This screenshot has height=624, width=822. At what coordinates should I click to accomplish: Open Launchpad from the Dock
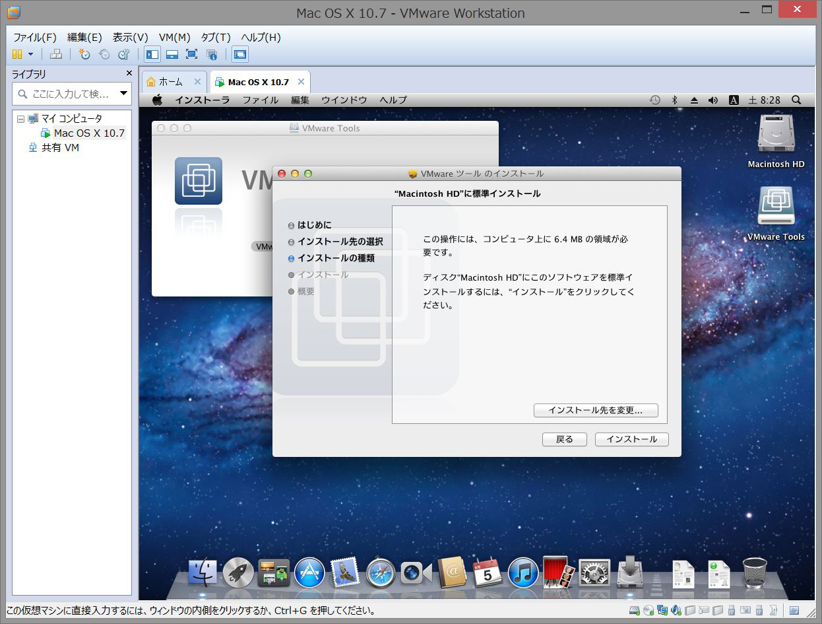238,572
